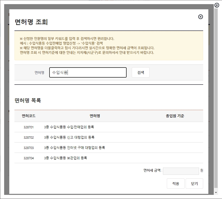This screenshot has height=199, width=222.
Task: Select row 3종 수입식품등 인터넷 구매 대행업의 등록
Action: point(109,148)
